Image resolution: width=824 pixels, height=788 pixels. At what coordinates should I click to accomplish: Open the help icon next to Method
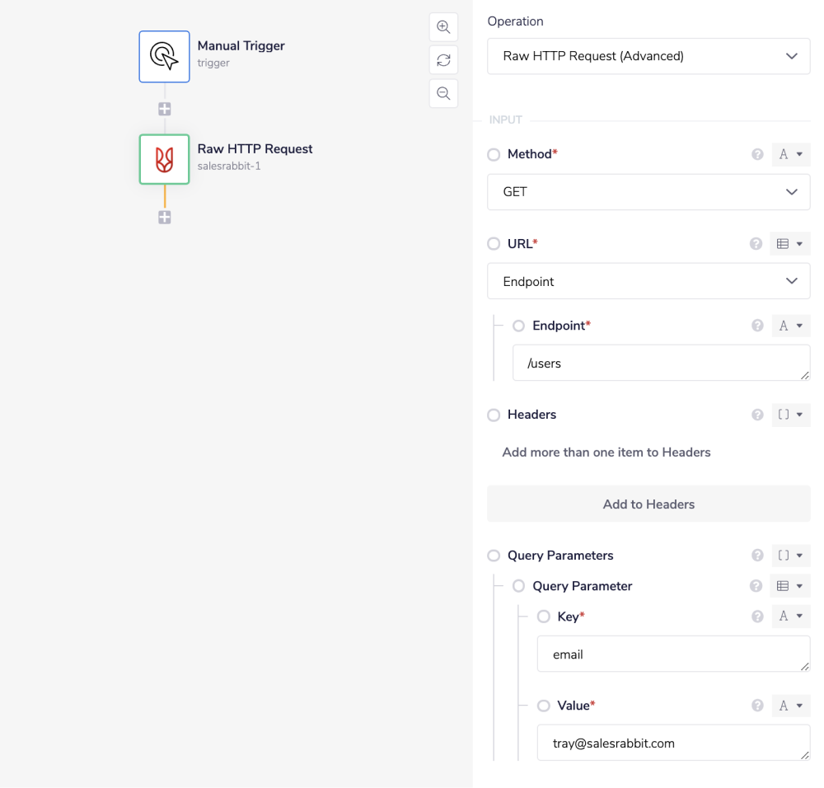tap(756, 154)
